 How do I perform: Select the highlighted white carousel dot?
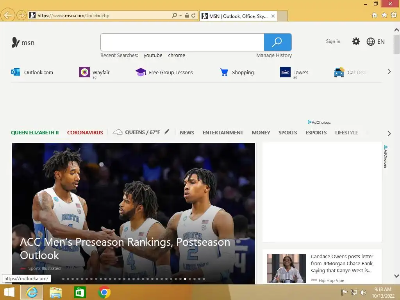tap(185, 279)
